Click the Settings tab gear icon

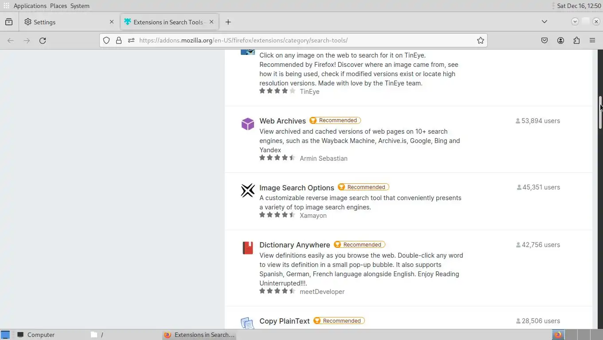(x=28, y=22)
